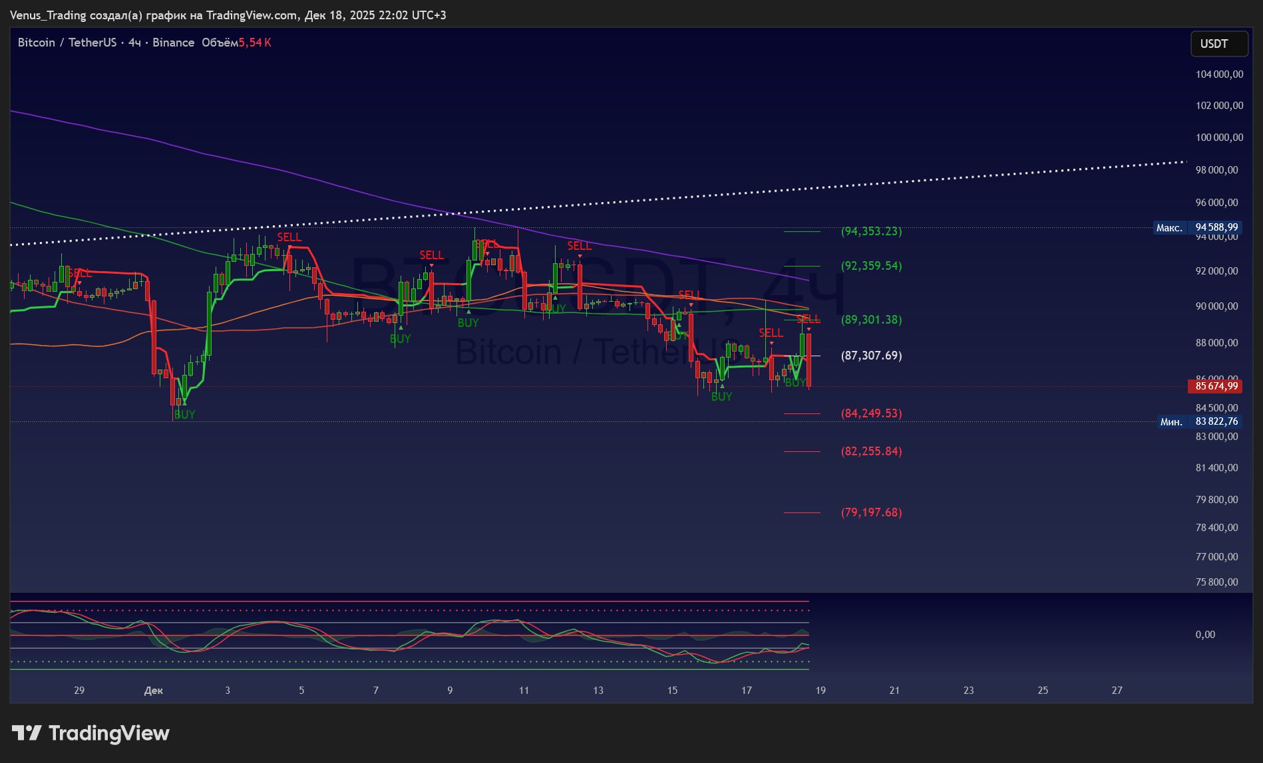Click the Binance exchange label
This screenshot has height=763, width=1263.
(x=173, y=43)
